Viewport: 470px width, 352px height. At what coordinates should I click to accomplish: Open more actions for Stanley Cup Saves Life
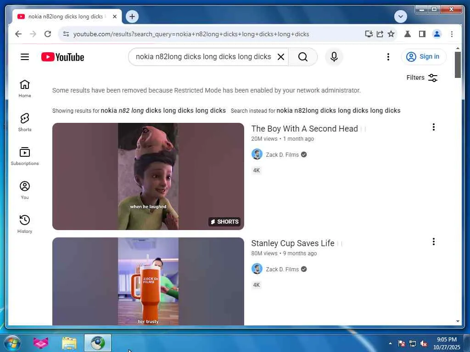coord(433,242)
